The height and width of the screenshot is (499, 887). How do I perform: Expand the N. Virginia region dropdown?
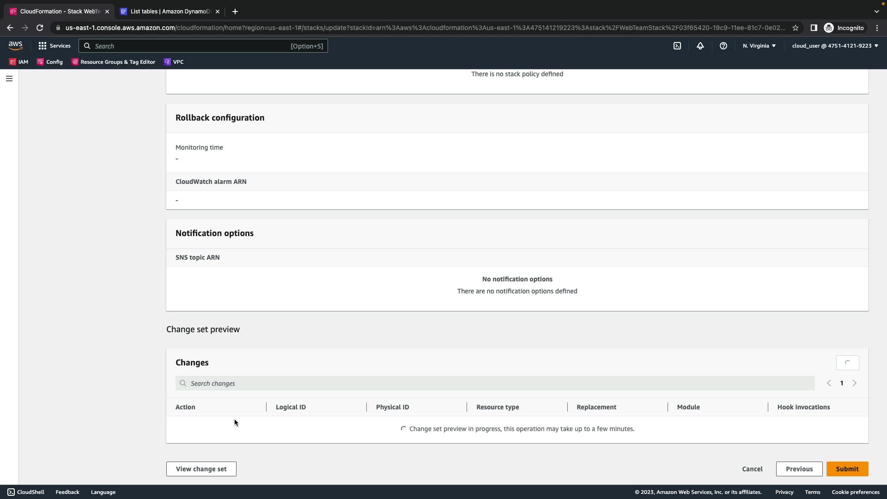(759, 46)
